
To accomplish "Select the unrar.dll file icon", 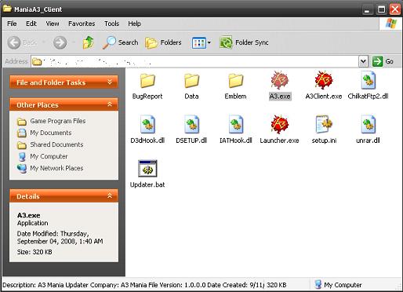I will (x=368, y=125).
